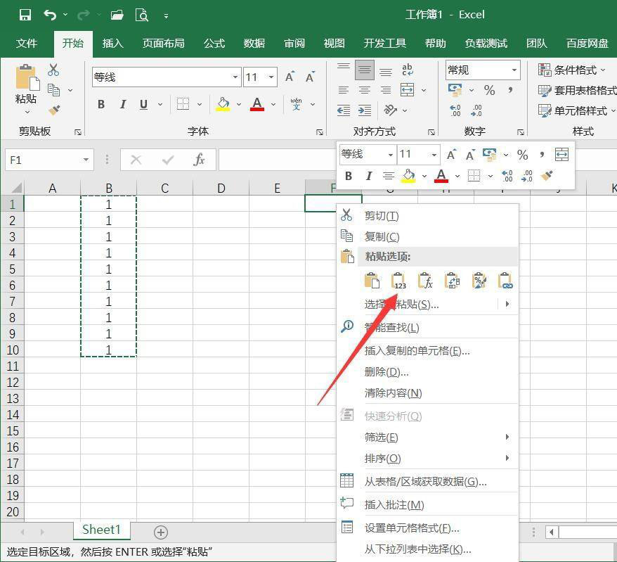Click the ribbon Format Painter brush
The height and width of the screenshot is (562, 617).
click(54, 110)
